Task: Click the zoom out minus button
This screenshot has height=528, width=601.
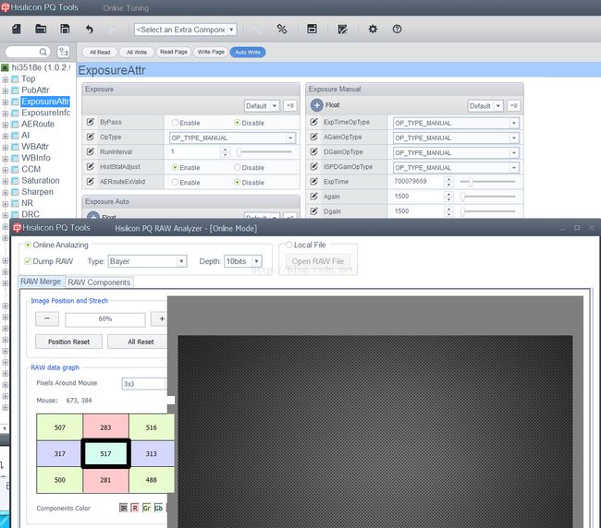Action: point(47,318)
